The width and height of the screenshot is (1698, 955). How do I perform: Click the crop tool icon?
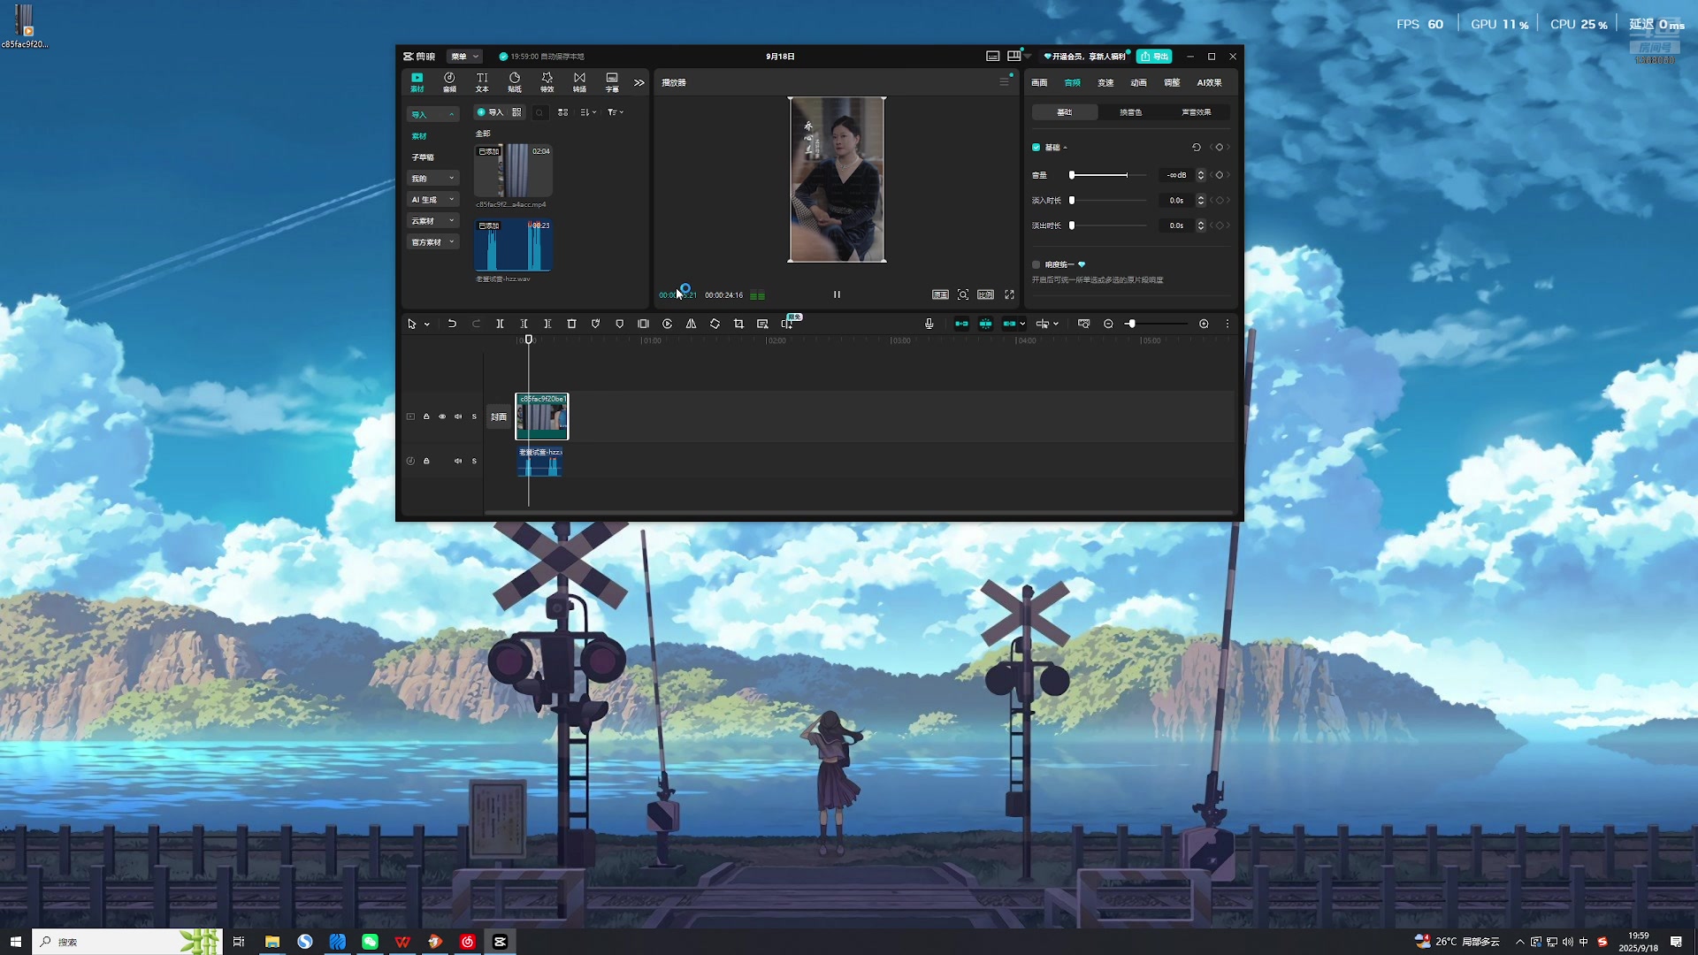coord(738,324)
